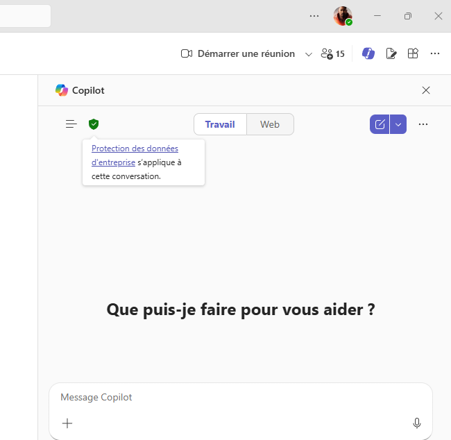Click the plus icon to add content
Viewport: 451px width, 440px height.
click(67, 423)
